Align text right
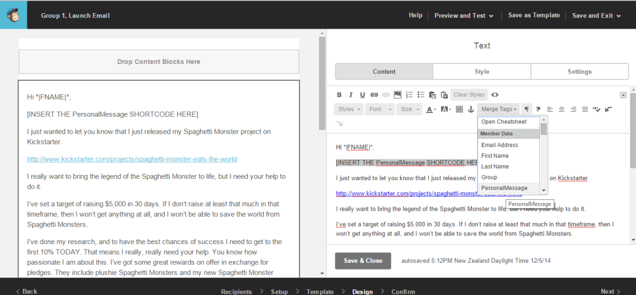This screenshot has width=636, height=295. pos(573,109)
